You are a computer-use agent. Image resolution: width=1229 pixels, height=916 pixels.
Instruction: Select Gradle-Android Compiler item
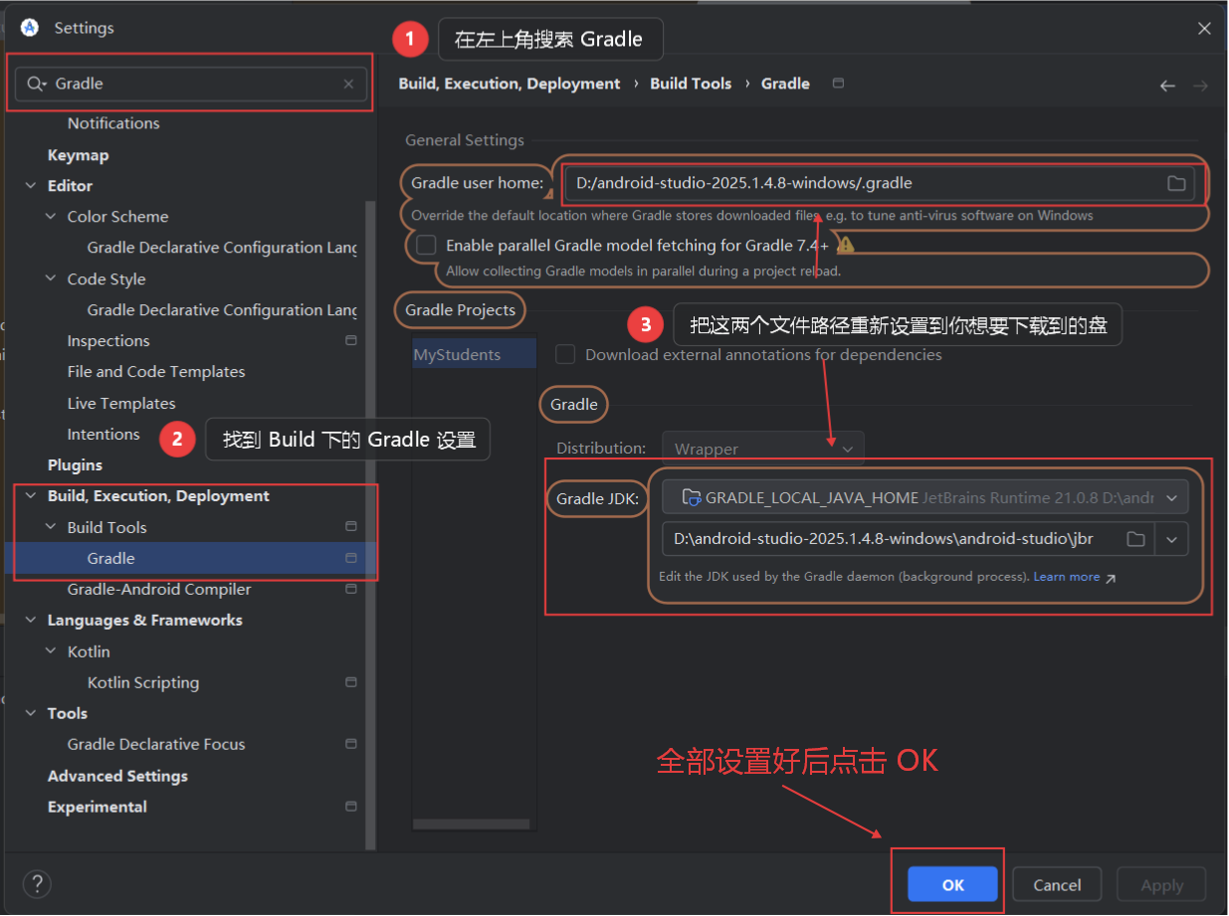coord(159,590)
